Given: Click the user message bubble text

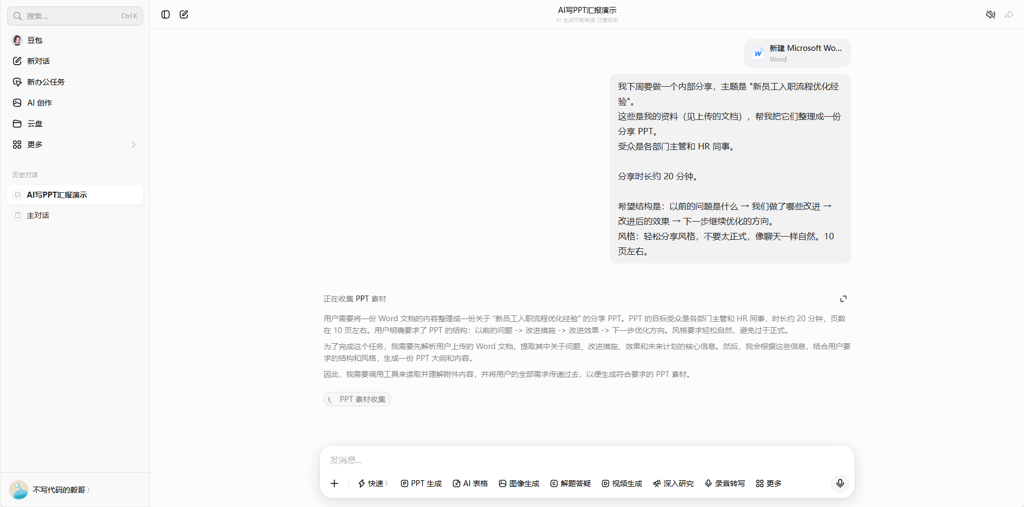Looking at the screenshot, I should pyautogui.click(x=730, y=169).
